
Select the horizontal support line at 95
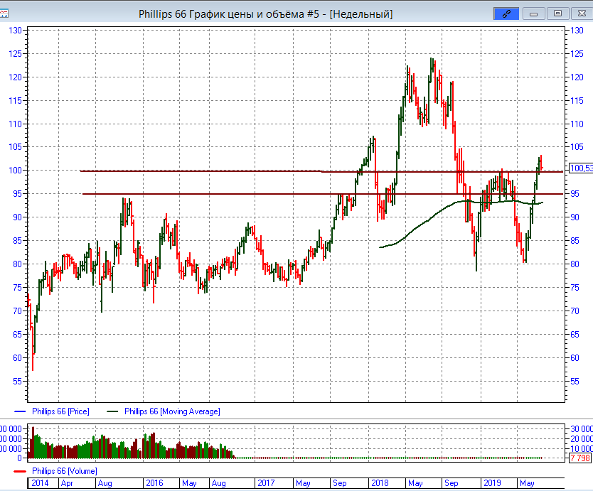click(213, 194)
